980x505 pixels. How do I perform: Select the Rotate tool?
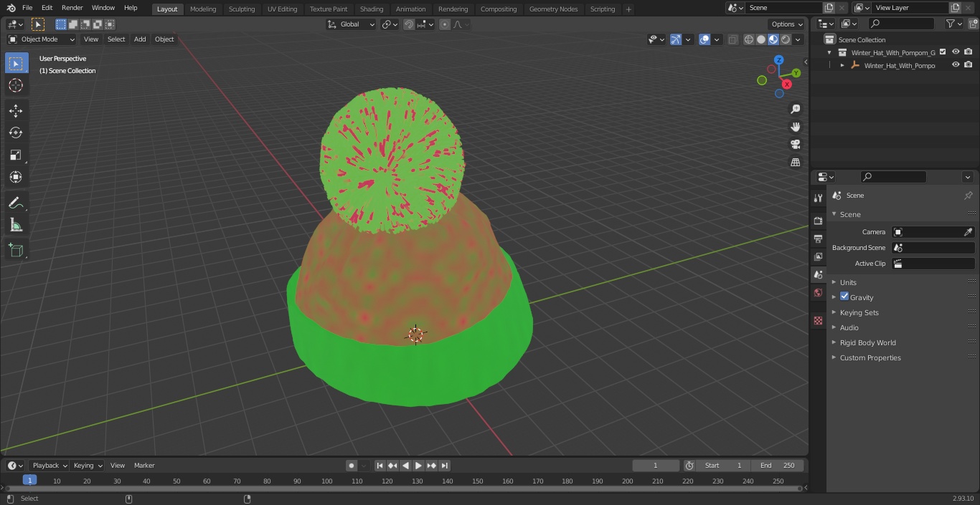16,133
